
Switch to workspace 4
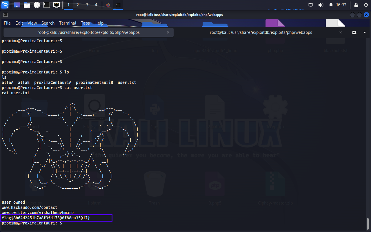pyautogui.click(x=96, y=5)
